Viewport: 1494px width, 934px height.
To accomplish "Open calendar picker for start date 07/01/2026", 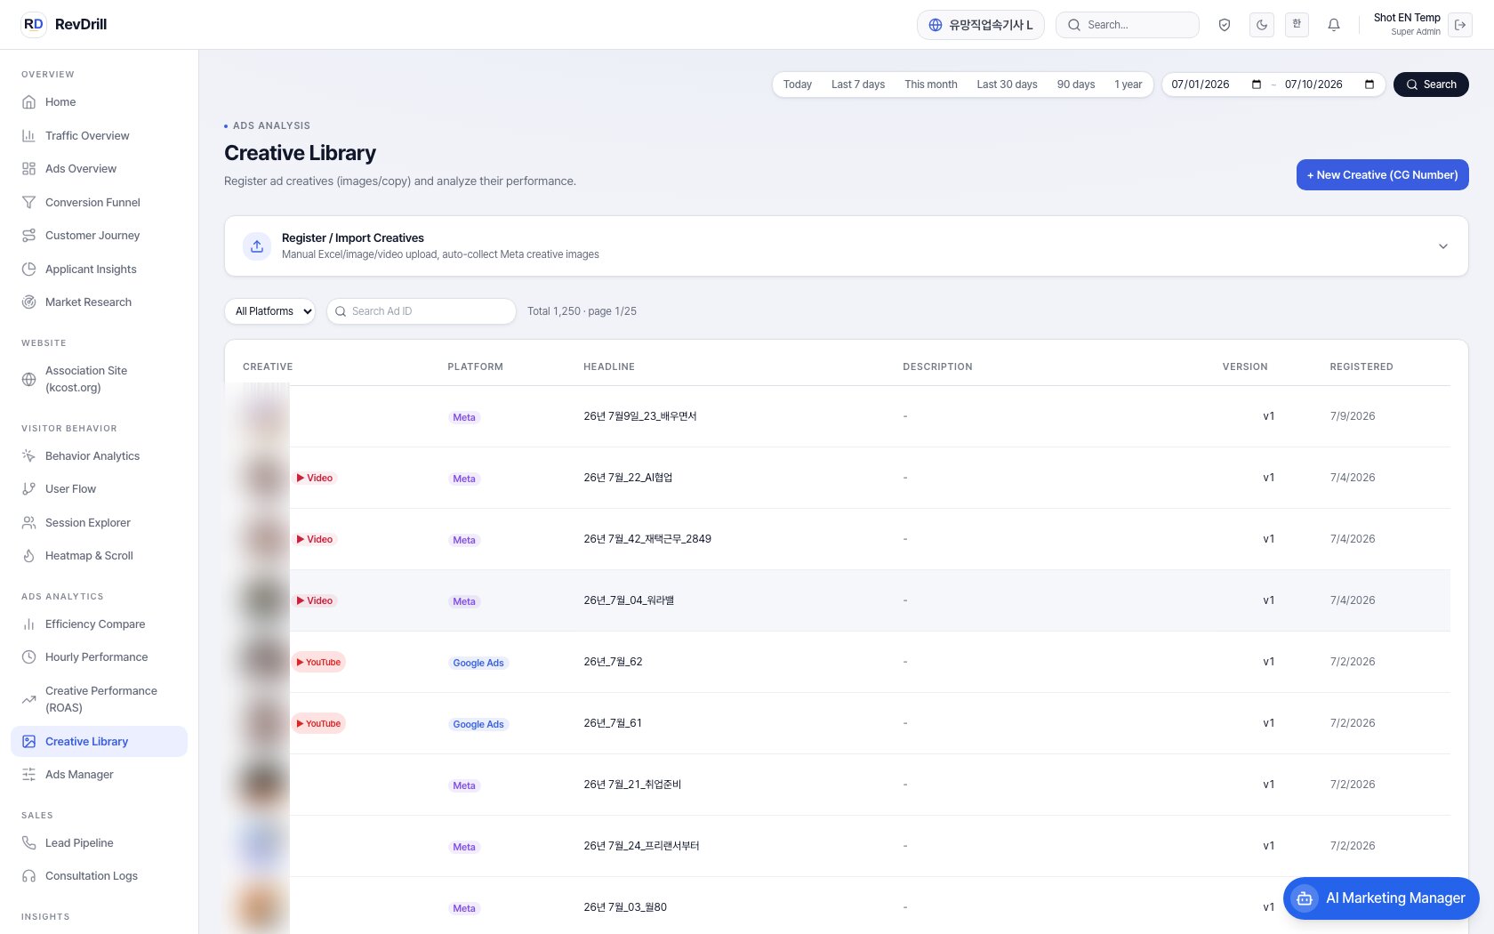I will (x=1257, y=85).
